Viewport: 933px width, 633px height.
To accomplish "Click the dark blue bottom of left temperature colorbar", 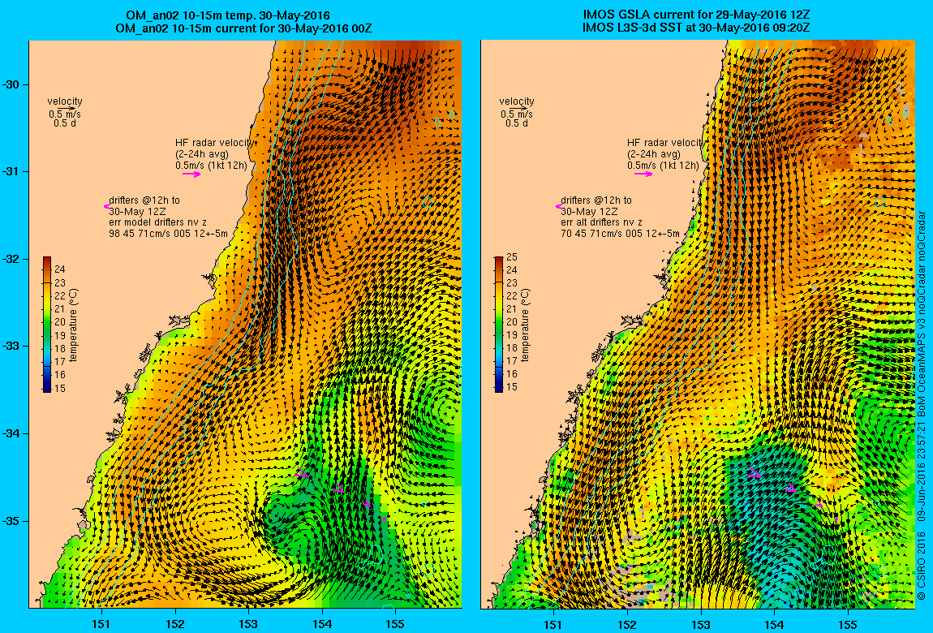I will click(47, 387).
